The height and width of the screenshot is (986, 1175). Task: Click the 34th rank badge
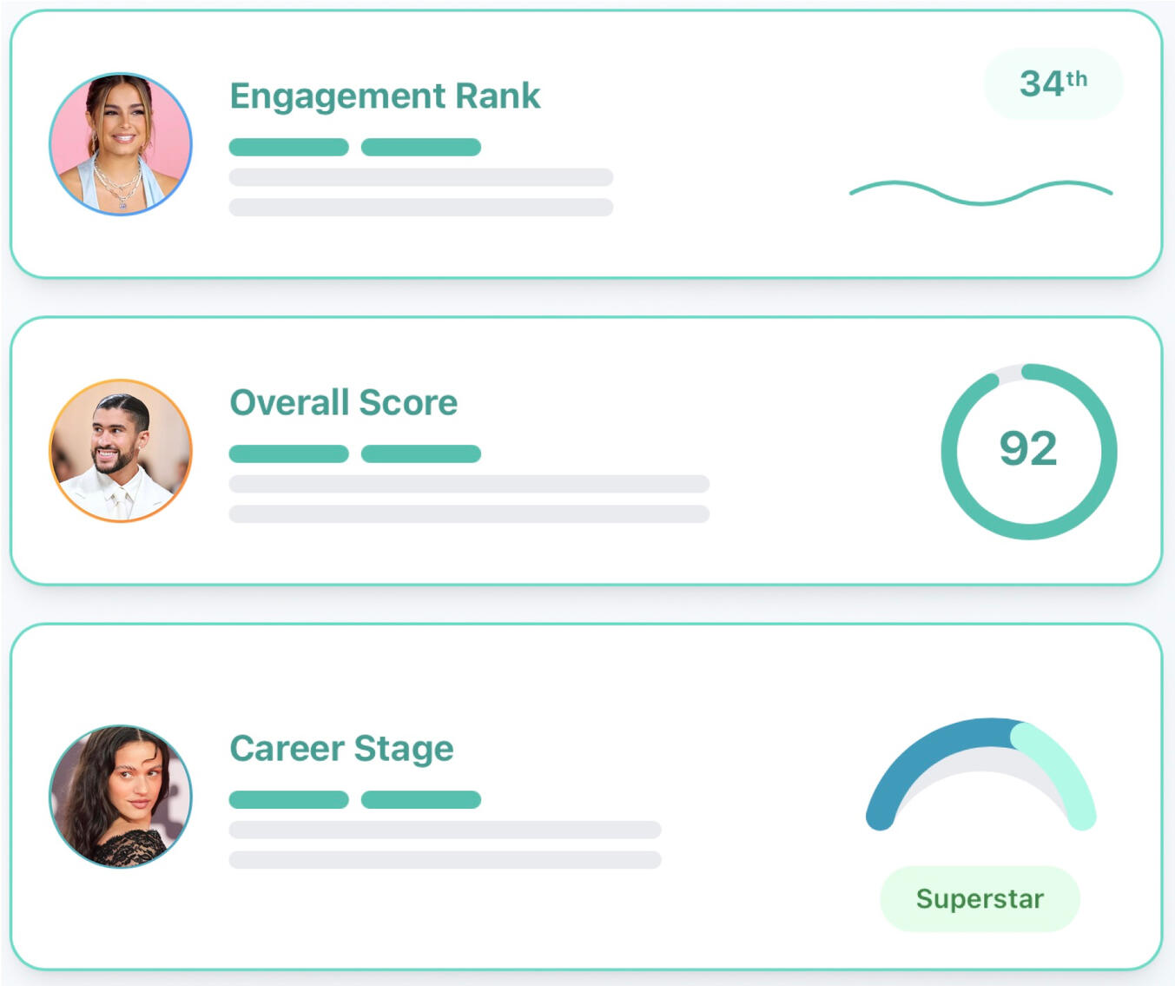[1053, 83]
